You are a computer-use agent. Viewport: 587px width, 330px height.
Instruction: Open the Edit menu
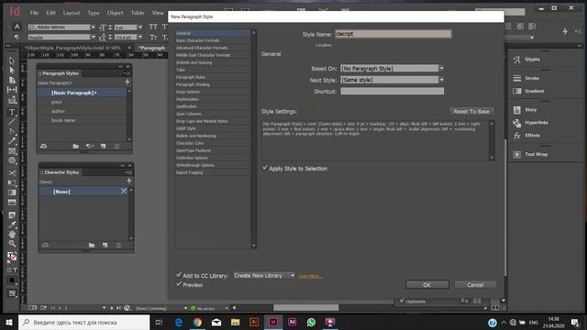click(51, 13)
